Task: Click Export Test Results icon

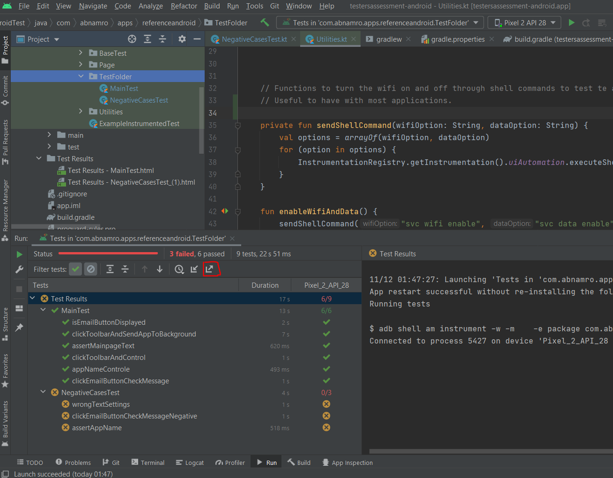Action: (210, 269)
